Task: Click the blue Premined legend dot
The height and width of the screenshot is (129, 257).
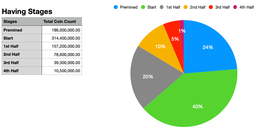Action: [116, 7]
